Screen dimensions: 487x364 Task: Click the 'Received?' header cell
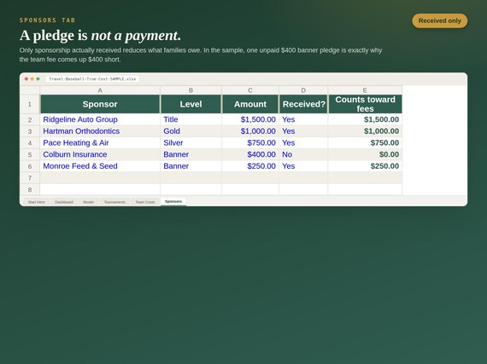pos(303,104)
